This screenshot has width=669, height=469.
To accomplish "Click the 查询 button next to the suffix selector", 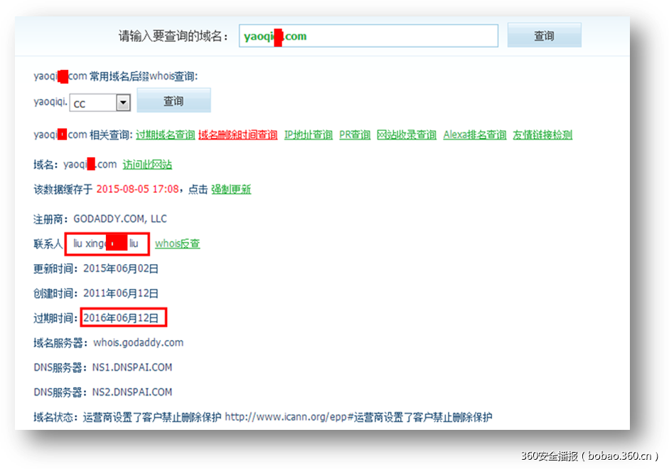I will click(173, 100).
